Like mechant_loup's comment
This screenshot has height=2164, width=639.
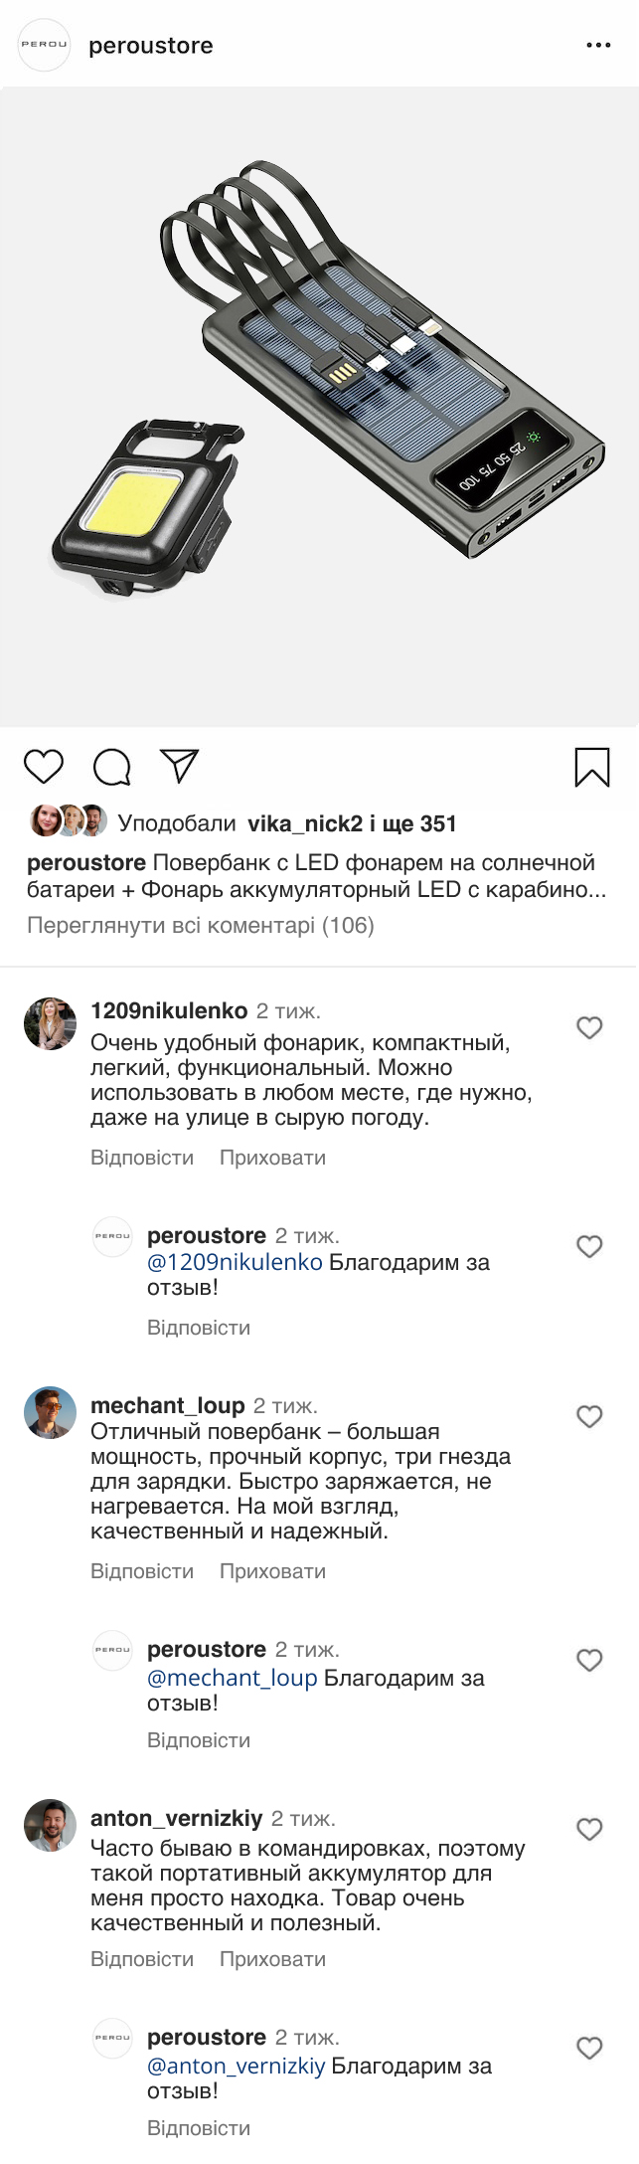[589, 1416]
